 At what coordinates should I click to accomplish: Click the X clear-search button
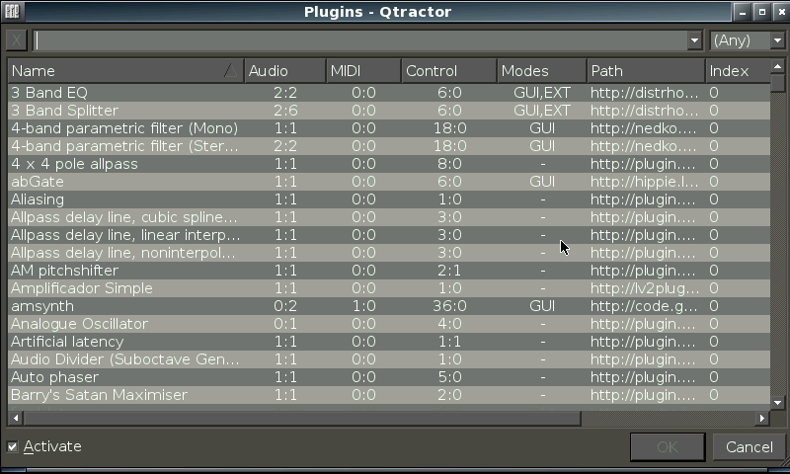[16, 40]
